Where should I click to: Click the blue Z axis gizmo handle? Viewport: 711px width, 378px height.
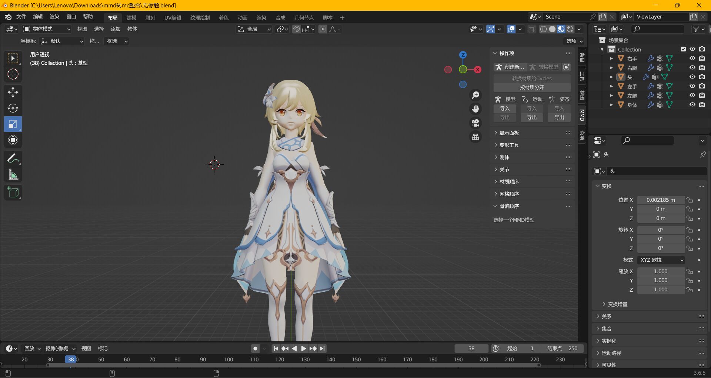pos(463,55)
